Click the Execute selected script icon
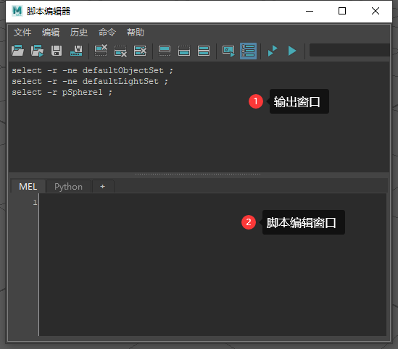398x349 pixels. (x=273, y=51)
